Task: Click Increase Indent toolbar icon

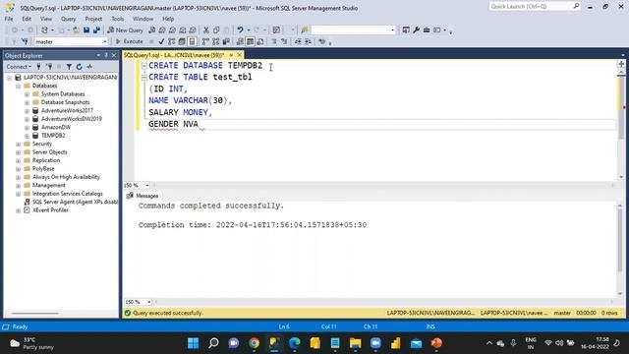Action: click(308, 41)
